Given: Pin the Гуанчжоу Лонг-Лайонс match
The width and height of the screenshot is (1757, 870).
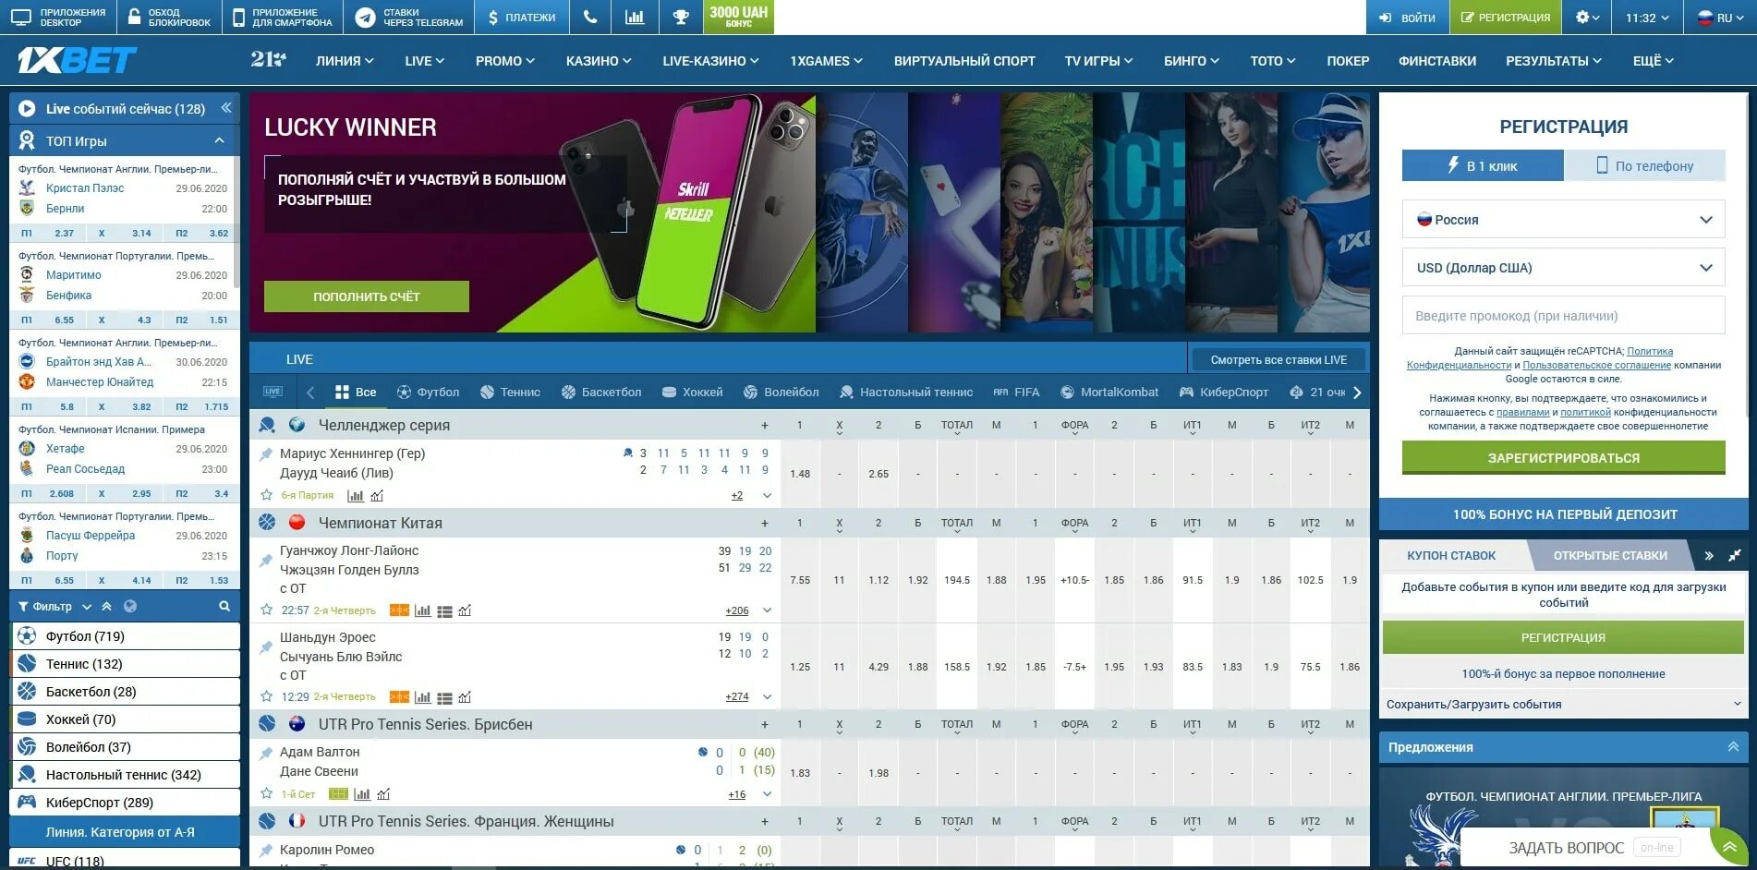Looking at the screenshot, I should pos(266,560).
